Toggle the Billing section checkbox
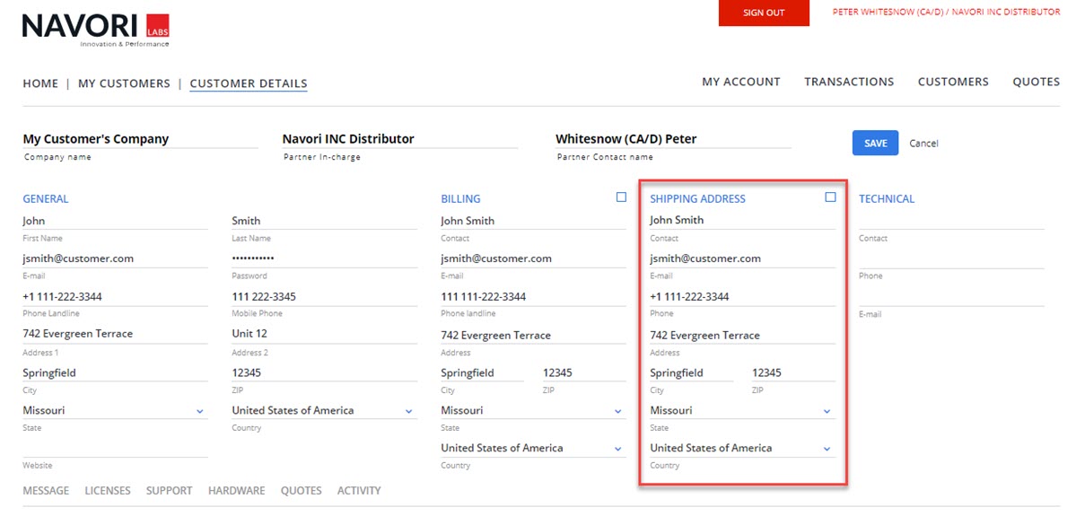The width and height of the screenshot is (1076, 525). click(621, 197)
